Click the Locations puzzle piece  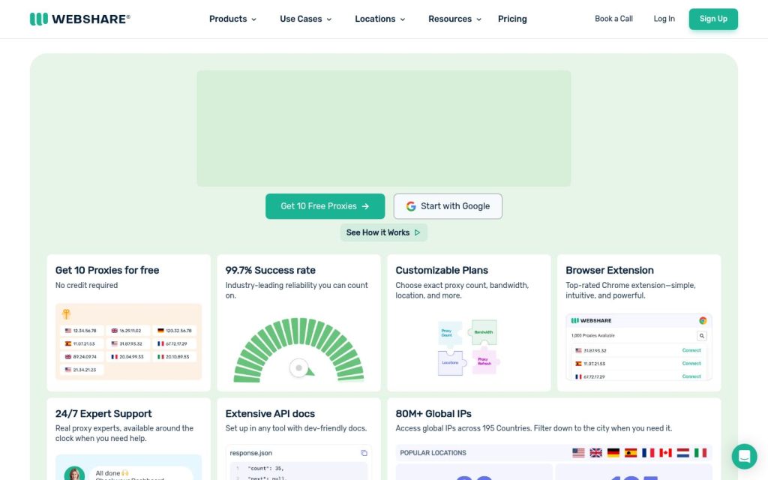[x=451, y=363]
